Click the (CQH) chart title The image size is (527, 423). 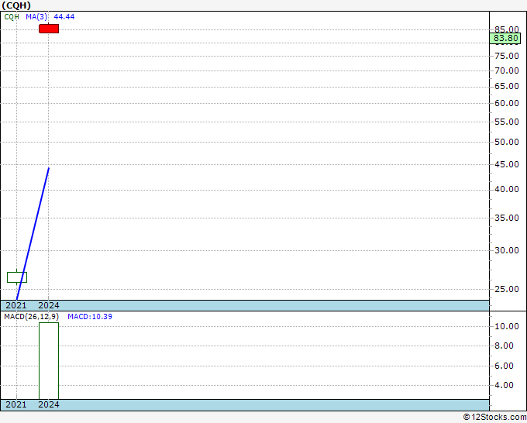tap(16, 5)
